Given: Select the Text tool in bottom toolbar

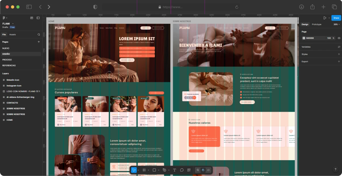Looking at the screenshot, I should (x=174, y=170).
